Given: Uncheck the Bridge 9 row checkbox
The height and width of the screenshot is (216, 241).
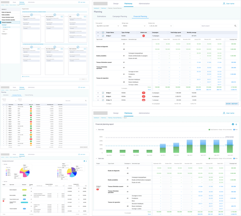Looking at the screenshot, I should pos(103,96).
